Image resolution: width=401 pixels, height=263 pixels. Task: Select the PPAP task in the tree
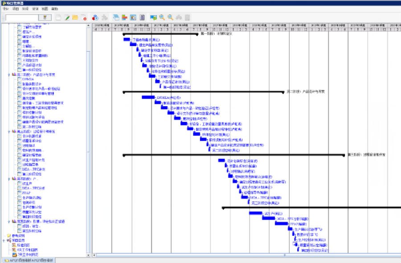[25, 193]
